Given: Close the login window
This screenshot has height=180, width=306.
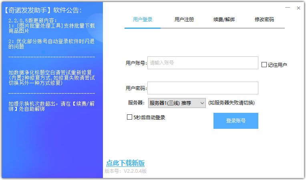Looking at the screenshot, I should (298, 8).
